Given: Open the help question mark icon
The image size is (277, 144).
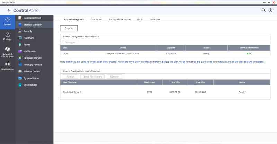Looking at the screenshot, I should (270, 10).
